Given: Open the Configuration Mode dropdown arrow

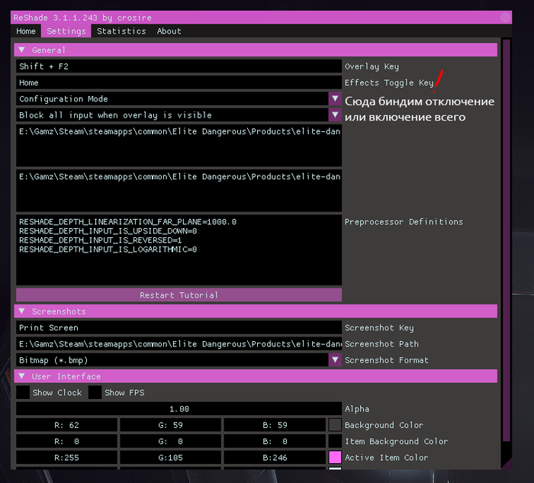Looking at the screenshot, I should pos(335,98).
